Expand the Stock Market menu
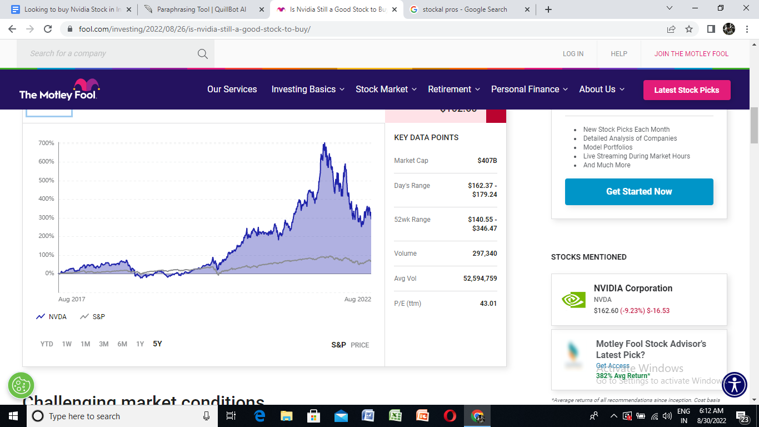Viewport: 759px width, 427px height. (387, 89)
